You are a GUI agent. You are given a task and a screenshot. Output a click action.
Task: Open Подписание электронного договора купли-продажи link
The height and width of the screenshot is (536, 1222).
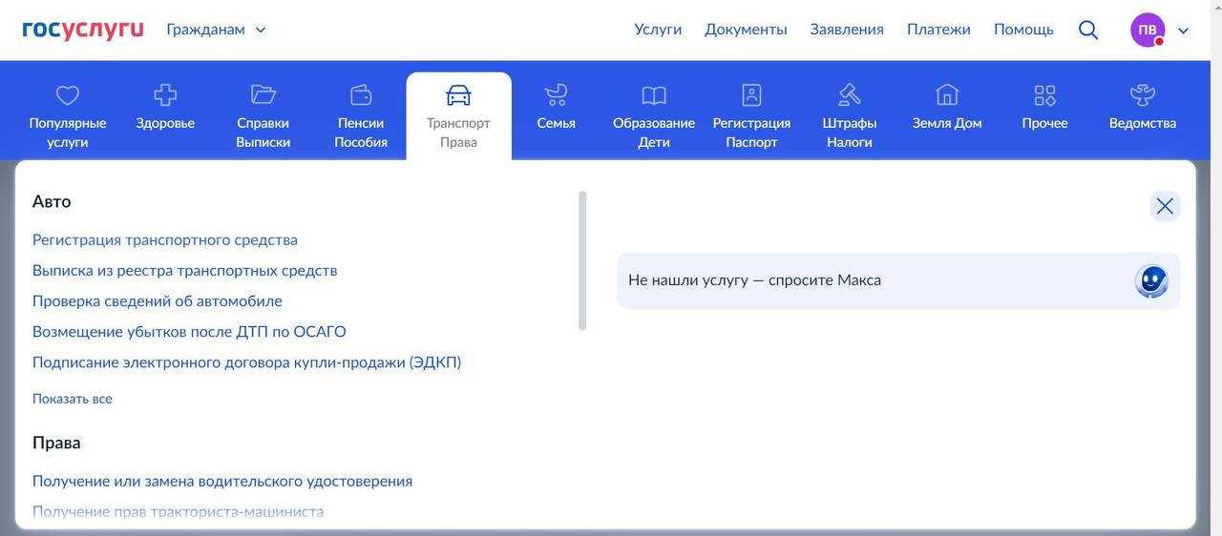(247, 362)
